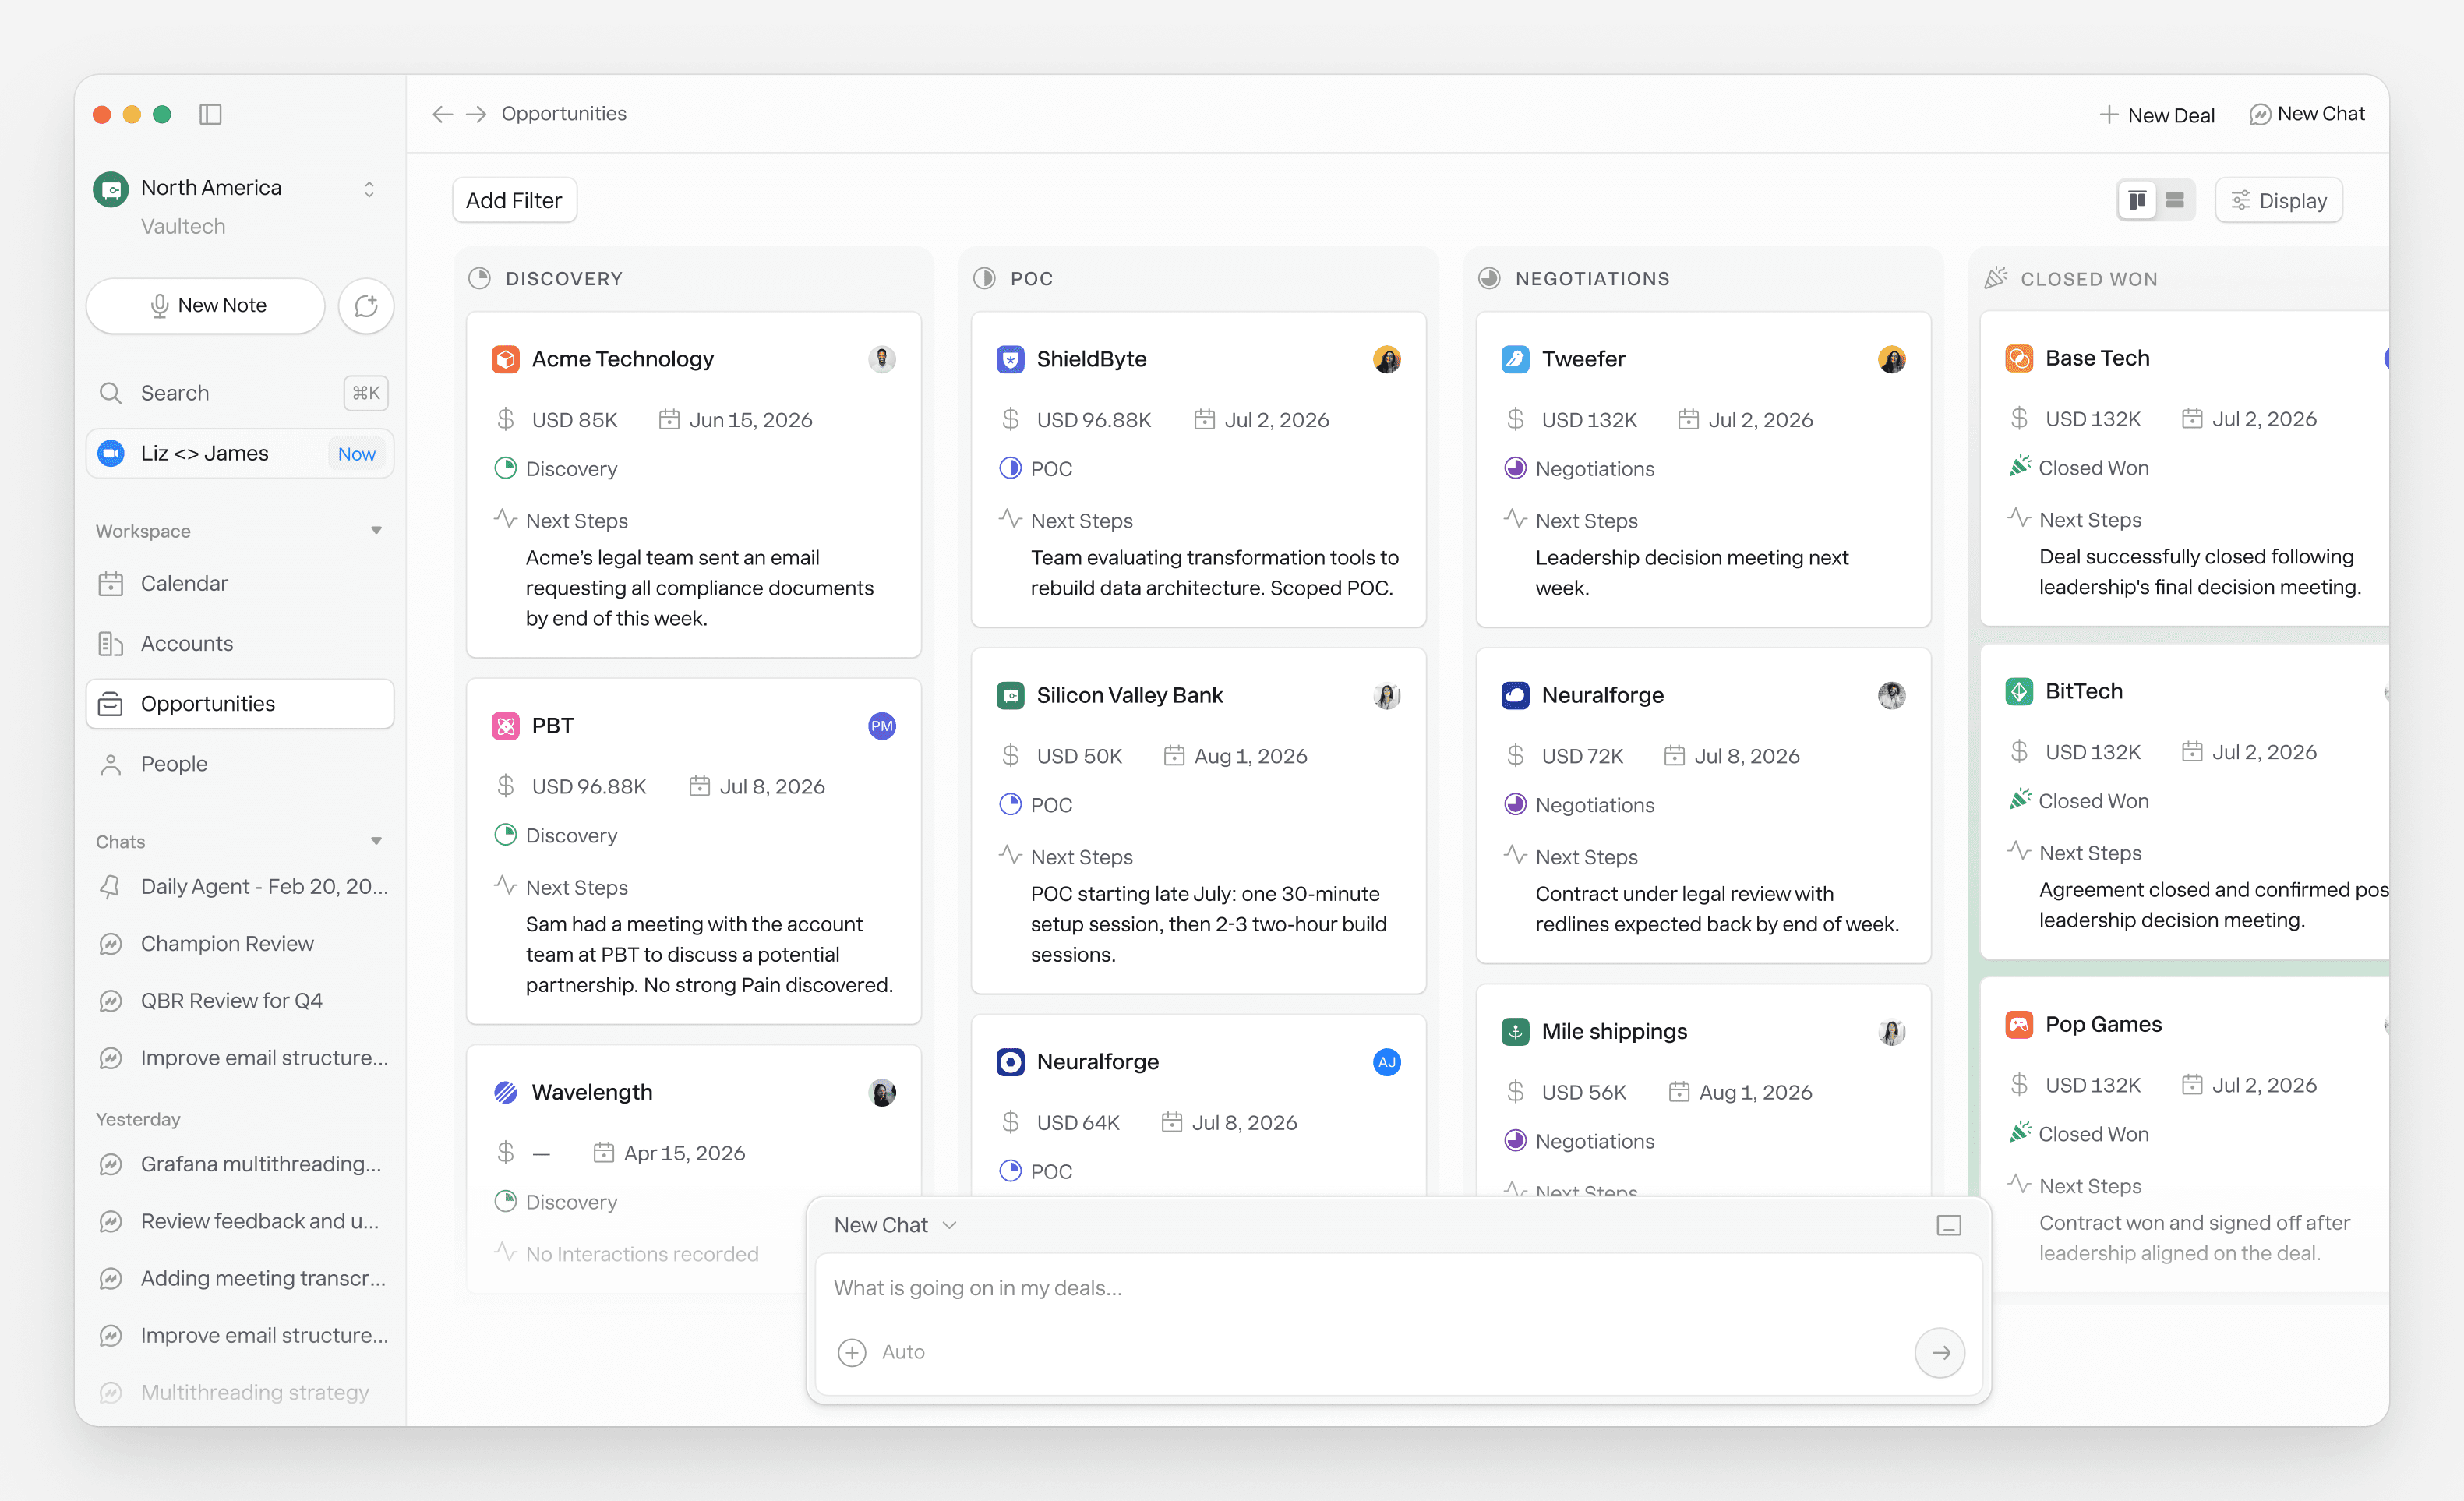Go forward with the right arrow
2464x1501 pixels.
tap(476, 114)
